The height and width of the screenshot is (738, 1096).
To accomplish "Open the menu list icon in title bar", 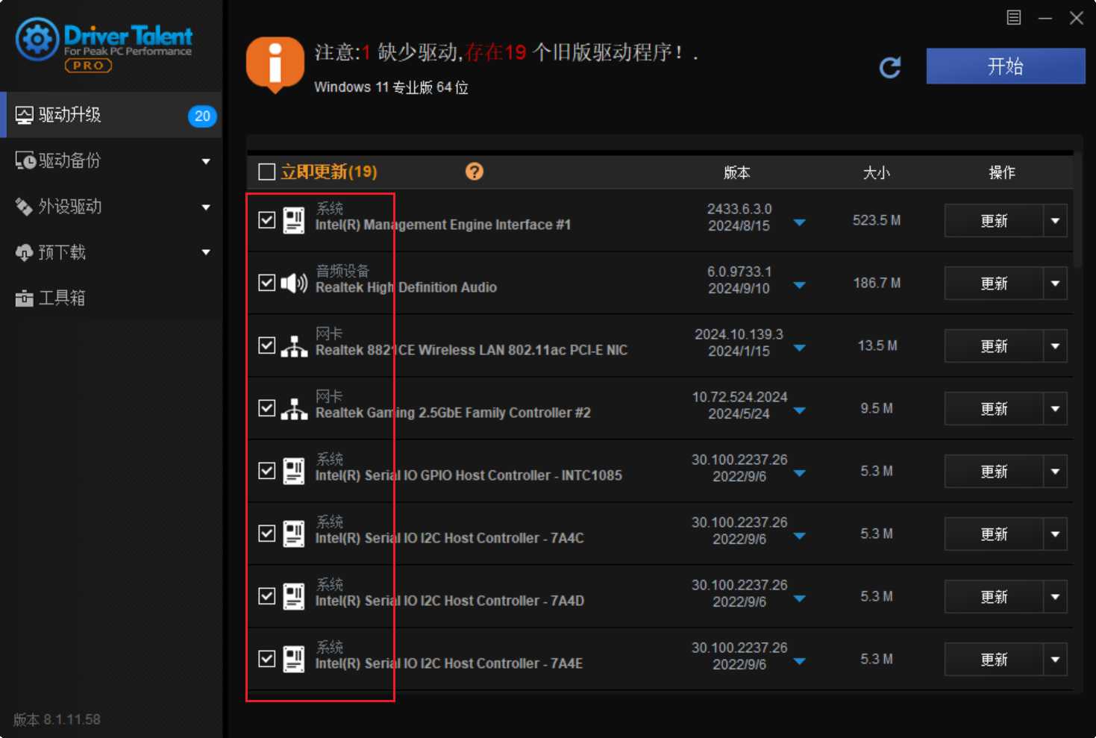I will tap(1014, 18).
